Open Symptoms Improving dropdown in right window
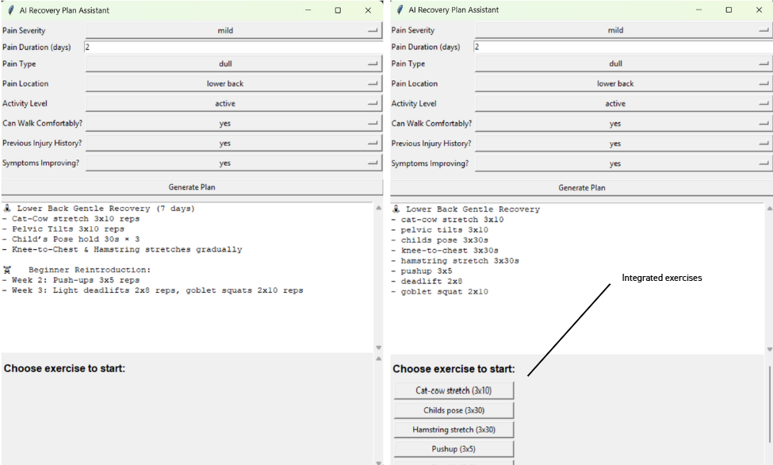773x465 pixels. pos(624,163)
